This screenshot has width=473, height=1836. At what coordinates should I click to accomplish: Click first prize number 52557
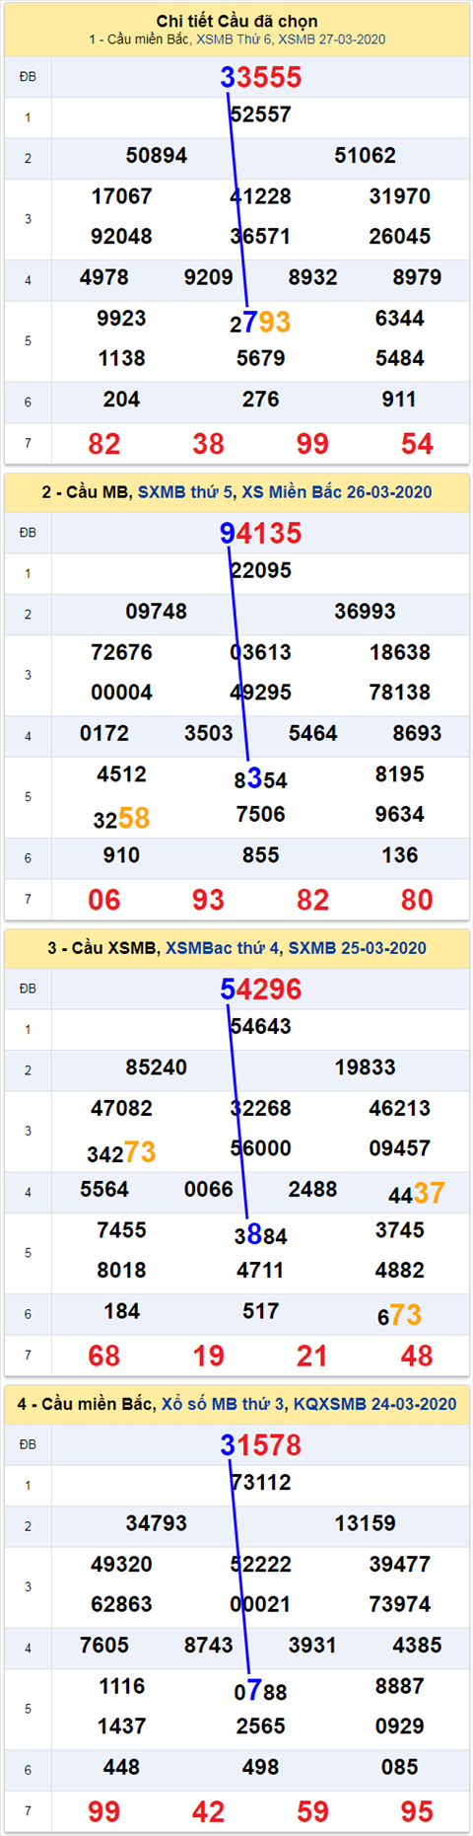point(260,114)
